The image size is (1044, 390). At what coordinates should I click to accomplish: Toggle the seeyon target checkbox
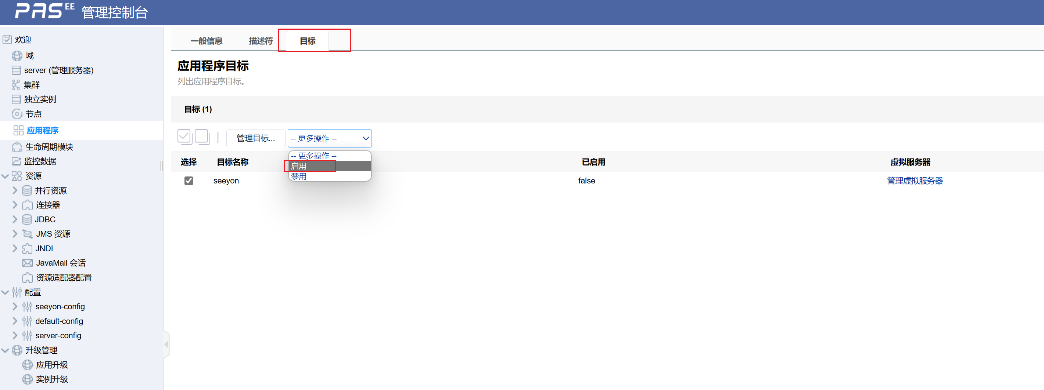click(189, 181)
